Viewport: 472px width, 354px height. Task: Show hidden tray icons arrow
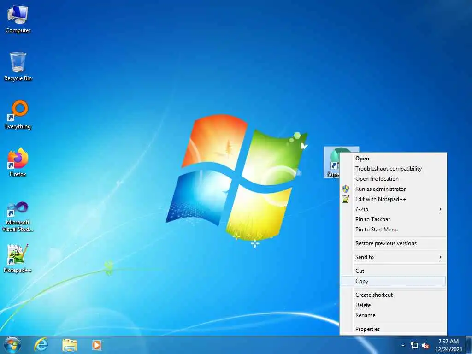[x=403, y=345]
